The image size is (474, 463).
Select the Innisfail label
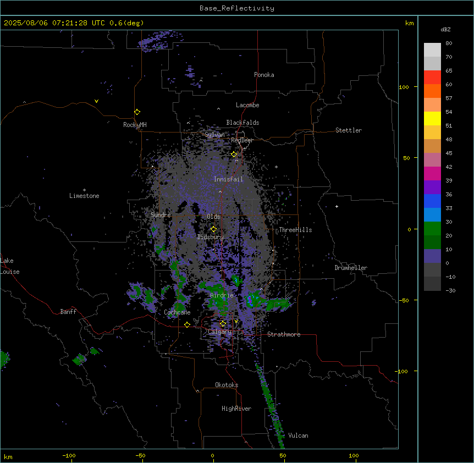[x=228, y=179]
